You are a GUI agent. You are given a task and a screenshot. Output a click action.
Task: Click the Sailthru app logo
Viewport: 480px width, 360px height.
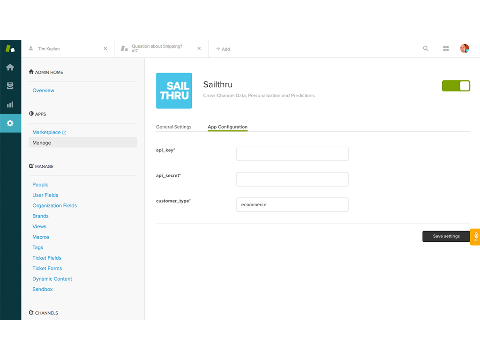point(174,91)
